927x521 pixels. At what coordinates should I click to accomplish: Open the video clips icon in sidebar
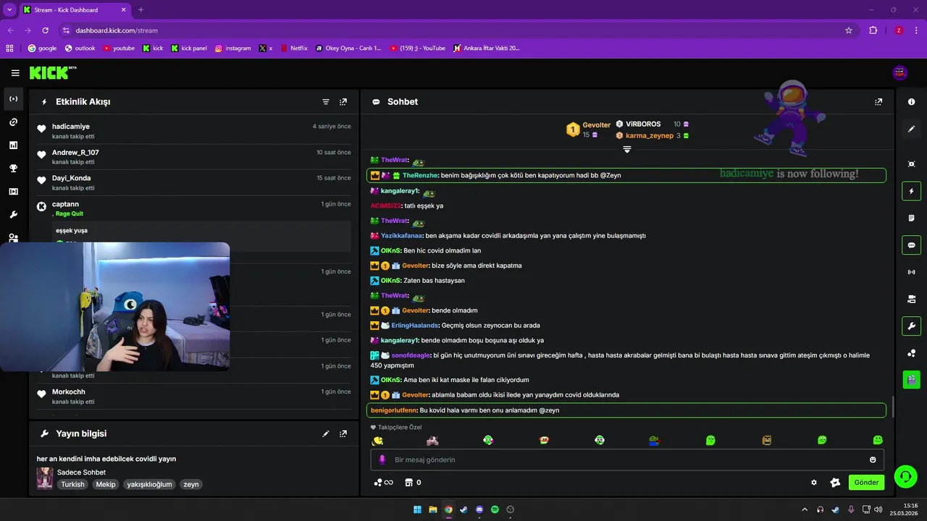[x=13, y=192]
